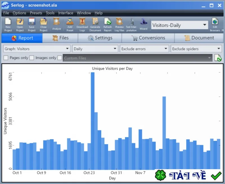Image resolution: width=225 pixels, height=184 pixels.
Task: Tick the Custom Files checkbox
Action: pos(60,58)
